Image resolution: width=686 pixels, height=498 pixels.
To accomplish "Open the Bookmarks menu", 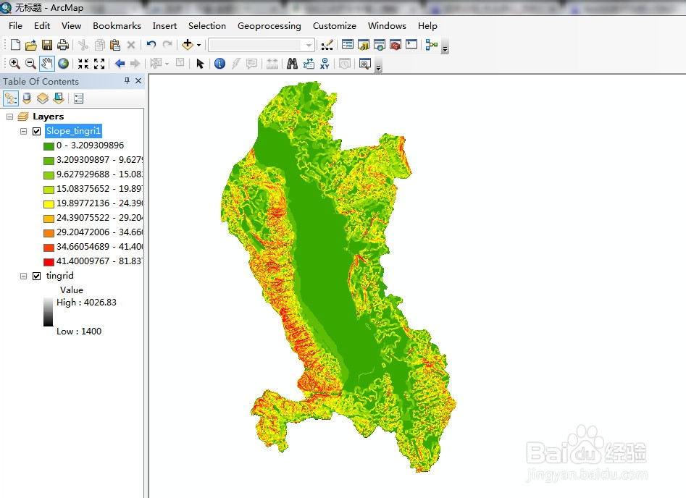I will pyautogui.click(x=117, y=26).
